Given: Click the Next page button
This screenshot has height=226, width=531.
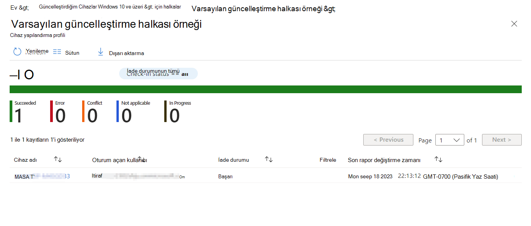Looking at the screenshot, I should click(x=502, y=139).
